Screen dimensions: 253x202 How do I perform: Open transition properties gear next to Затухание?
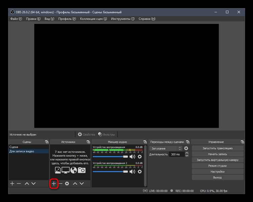click(186, 148)
